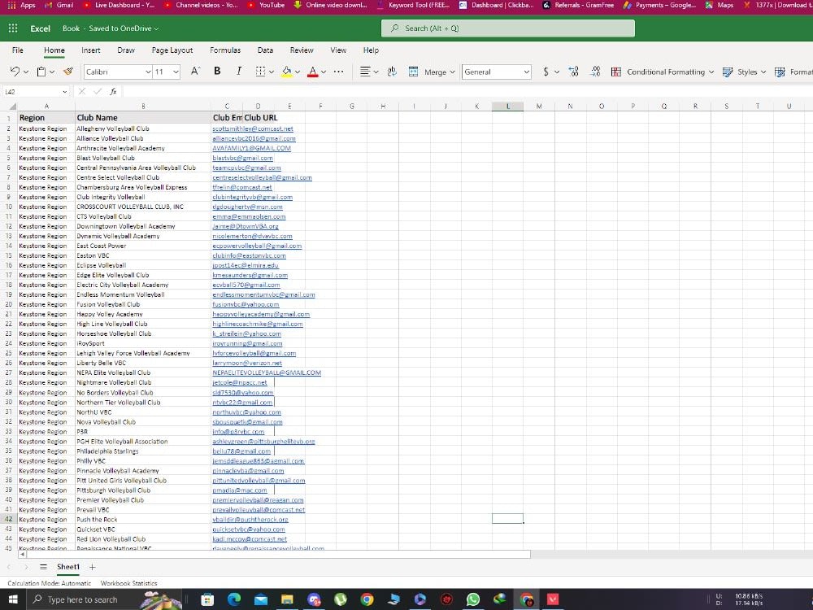
Task: Open WhatsApp from the taskbar
Action: [473, 599]
